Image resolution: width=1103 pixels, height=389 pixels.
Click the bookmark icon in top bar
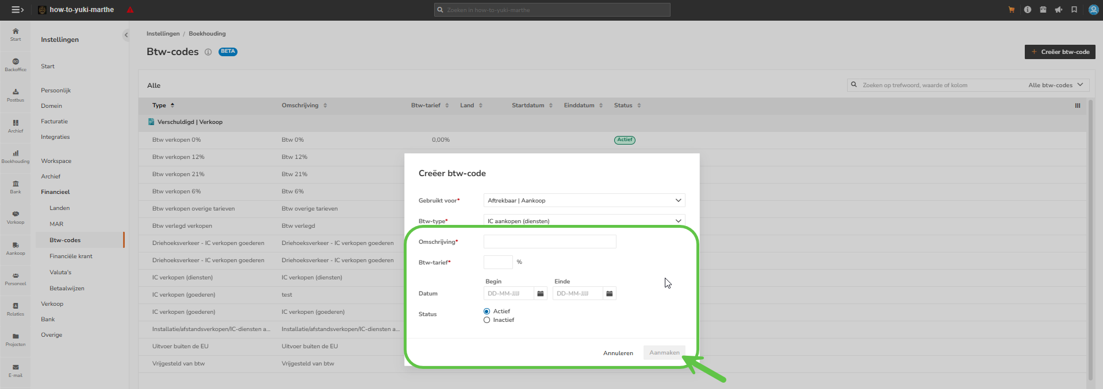click(1074, 10)
